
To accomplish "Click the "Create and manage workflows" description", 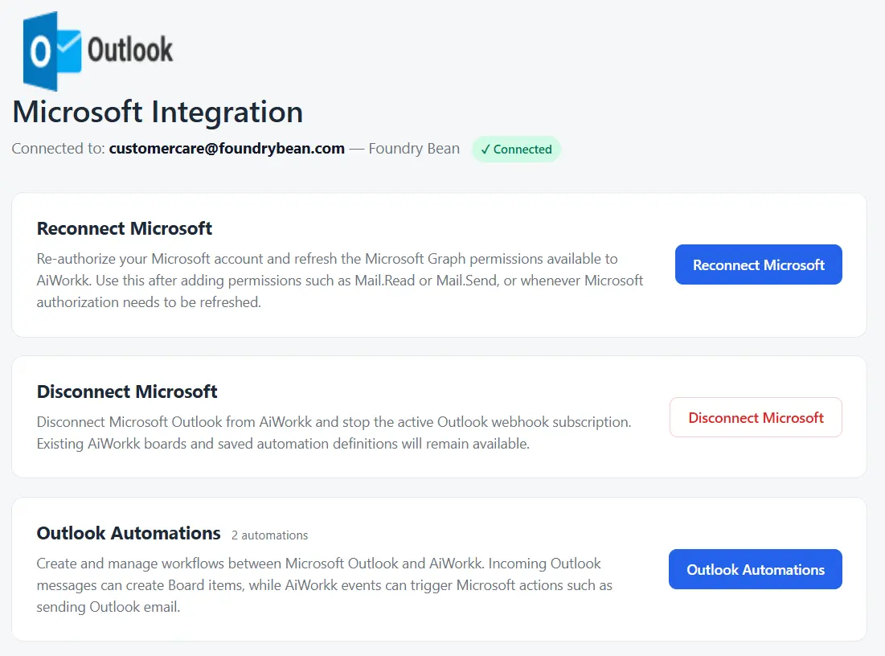I will [325, 585].
